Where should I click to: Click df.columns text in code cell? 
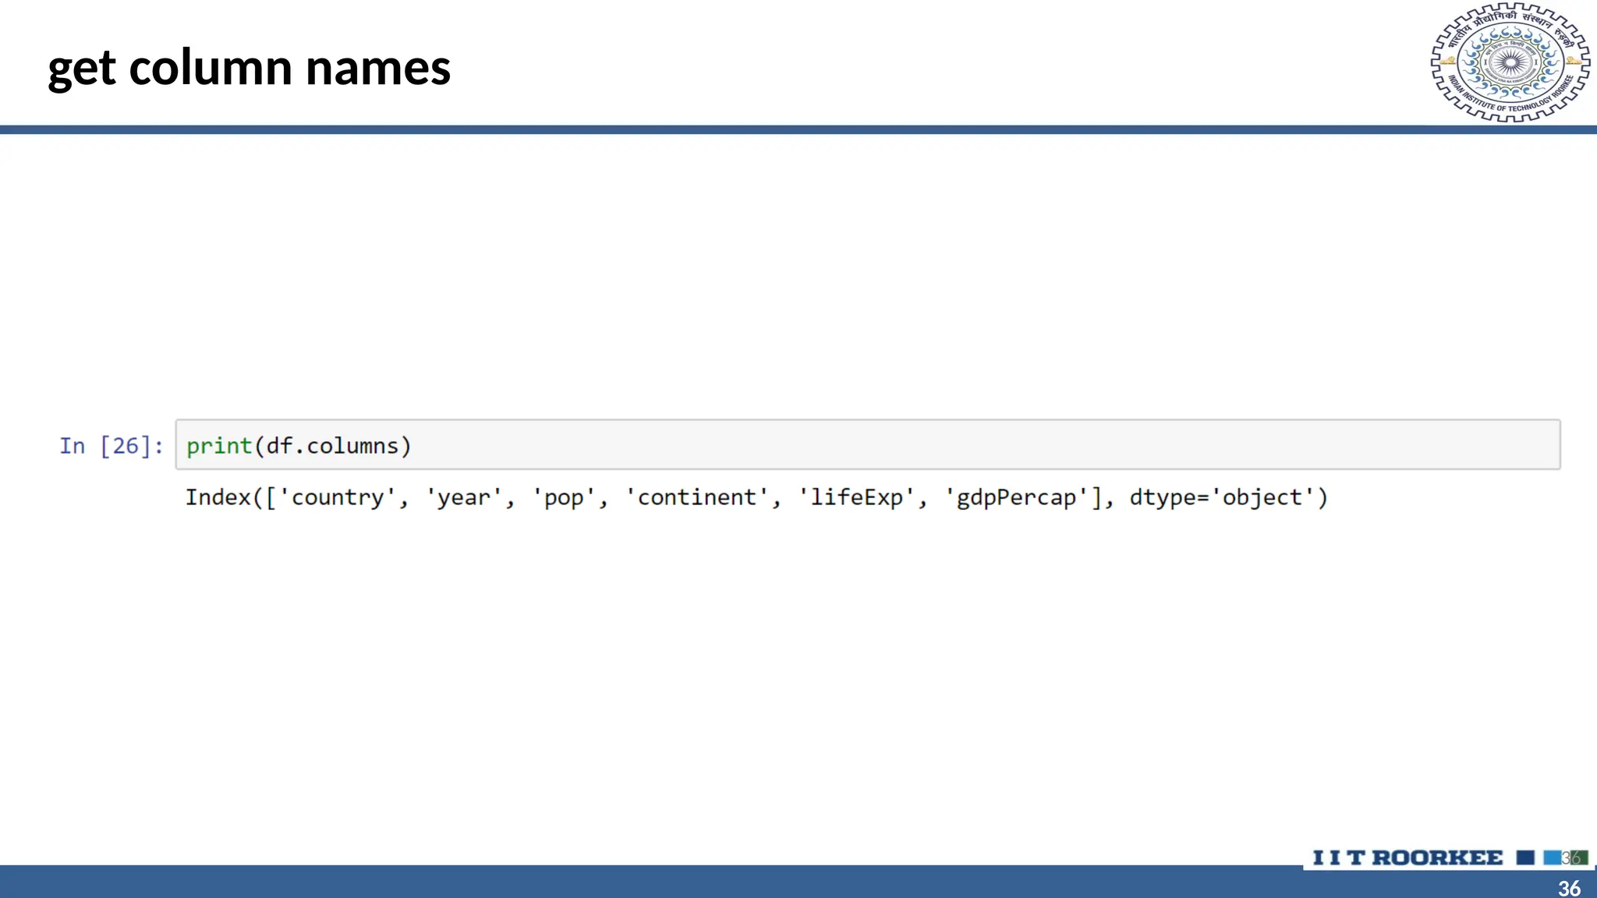click(x=332, y=446)
